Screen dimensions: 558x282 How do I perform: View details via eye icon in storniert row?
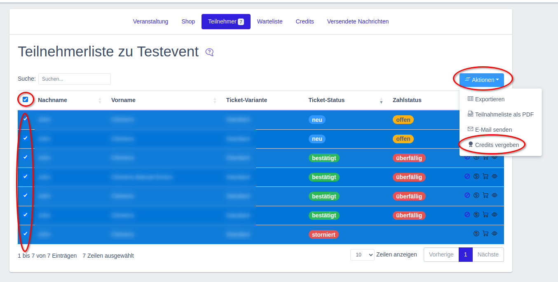(495, 233)
